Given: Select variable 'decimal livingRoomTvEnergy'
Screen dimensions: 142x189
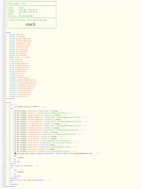Looking at the screenshot, I should [20, 43].
